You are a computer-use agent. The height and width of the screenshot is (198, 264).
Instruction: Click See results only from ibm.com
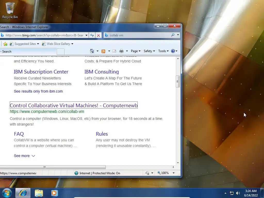[x=38, y=91]
